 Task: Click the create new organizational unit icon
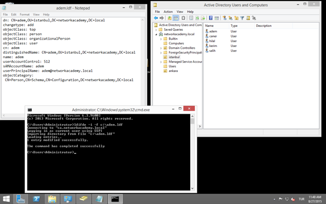[236, 18]
